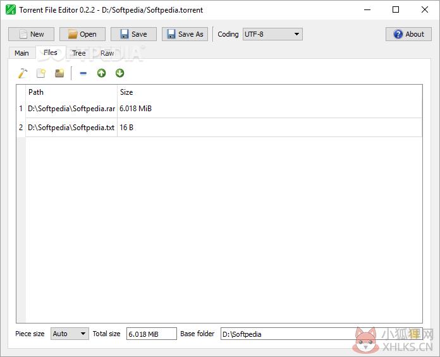440x357 pixels.
Task: Click the add file icon
Action: click(x=41, y=73)
